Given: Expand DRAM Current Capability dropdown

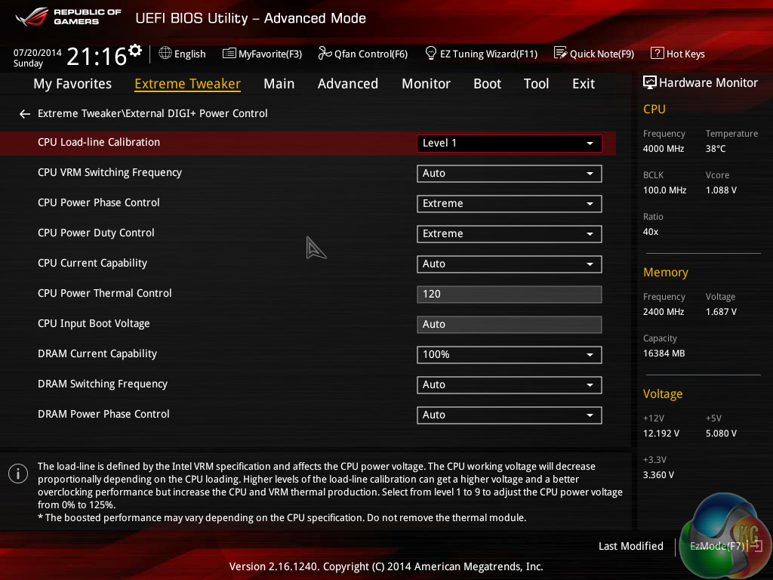Looking at the screenshot, I should pos(510,355).
